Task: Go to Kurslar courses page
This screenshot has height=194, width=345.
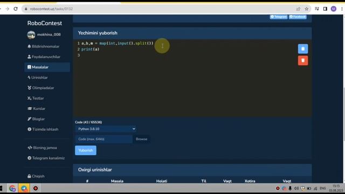Action: click(37, 108)
